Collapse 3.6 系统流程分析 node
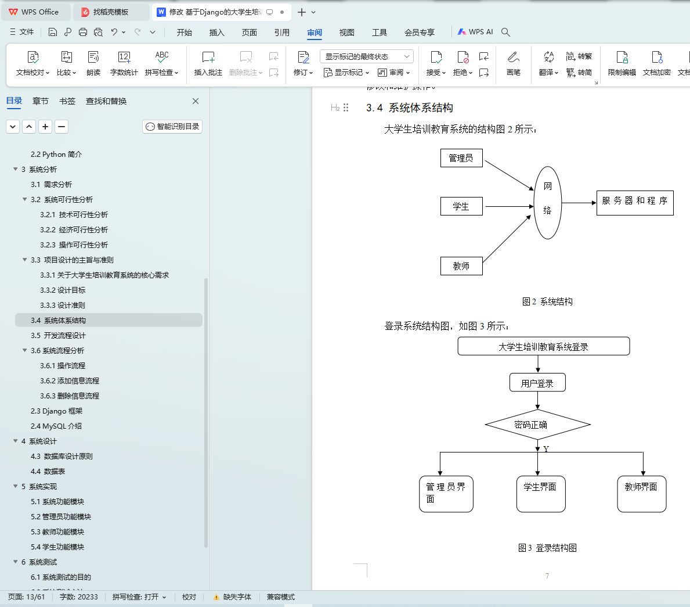This screenshot has height=607, width=690. 24,350
